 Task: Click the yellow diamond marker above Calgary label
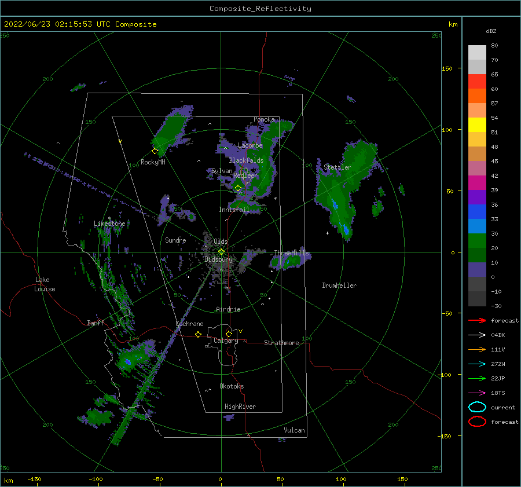[229, 334]
